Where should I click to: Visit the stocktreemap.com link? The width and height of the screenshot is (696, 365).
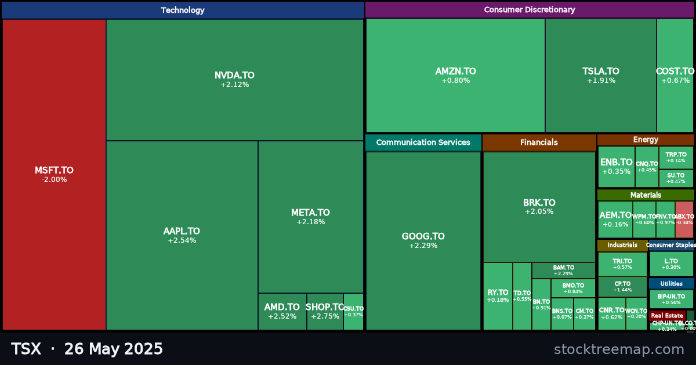click(619, 349)
